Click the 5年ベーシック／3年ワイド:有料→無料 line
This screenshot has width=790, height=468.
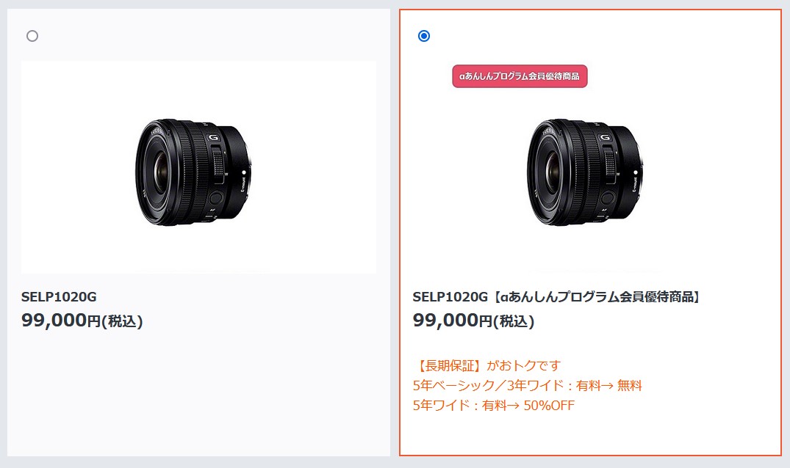[x=527, y=386]
